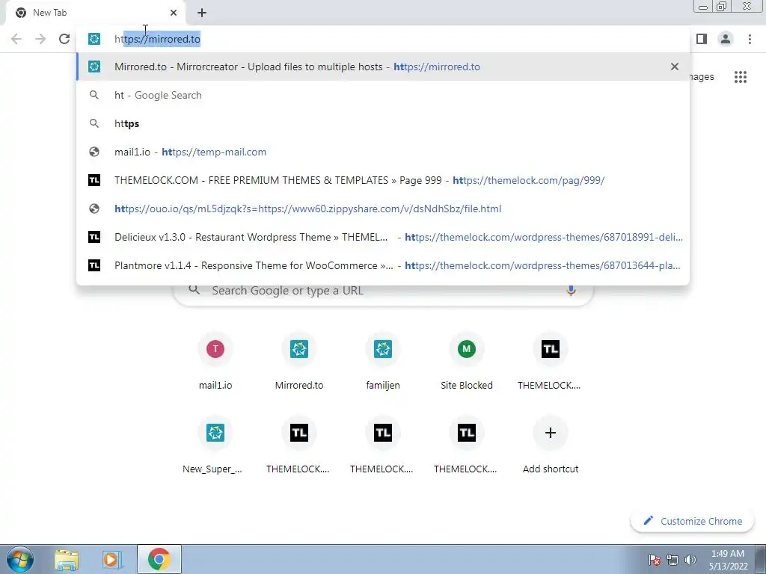Open the network tray icon
The width and height of the screenshot is (766, 574).
[x=672, y=559]
